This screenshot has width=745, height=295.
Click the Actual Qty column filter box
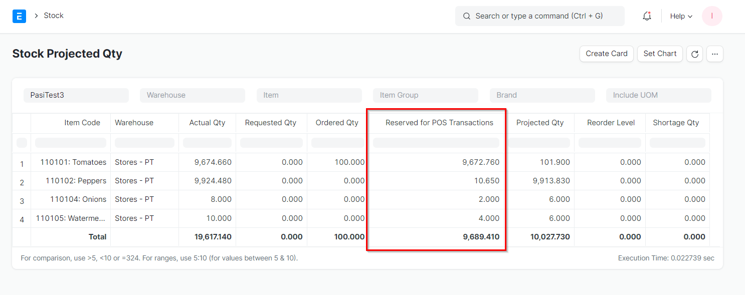coord(207,143)
